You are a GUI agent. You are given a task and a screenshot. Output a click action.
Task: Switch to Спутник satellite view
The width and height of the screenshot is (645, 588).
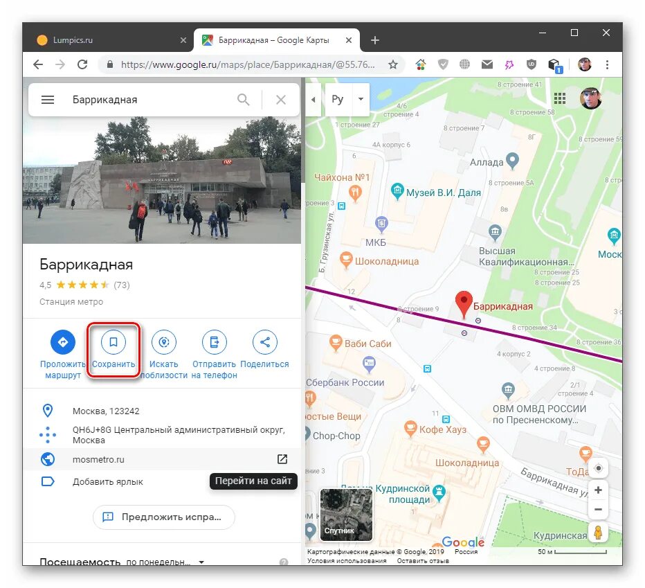click(346, 515)
